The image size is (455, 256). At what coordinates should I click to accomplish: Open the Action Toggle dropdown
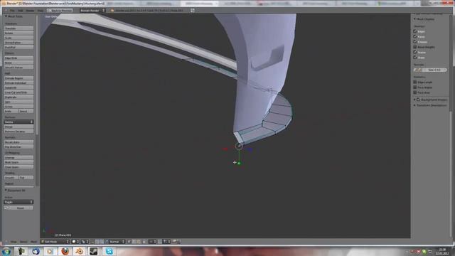(18, 202)
